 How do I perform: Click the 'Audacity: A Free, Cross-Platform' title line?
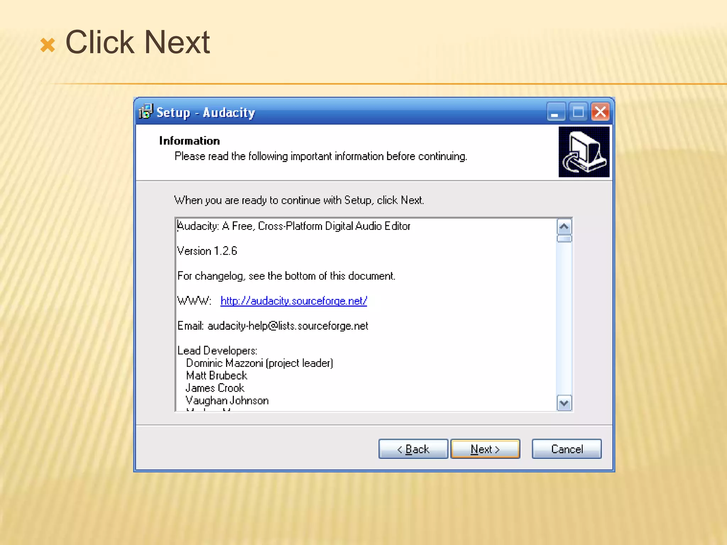tap(294, 226)
